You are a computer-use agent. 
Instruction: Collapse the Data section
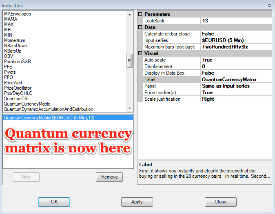tap(140, 27)
